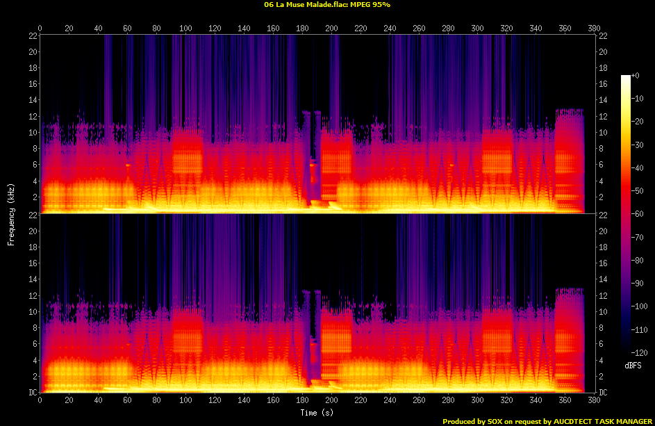Click the white top end of the color scale
This screenshot has height=426, width=655.
[626, 77]
